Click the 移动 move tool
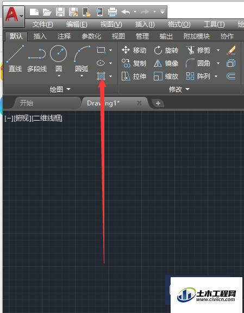 [x=134, y=50]
